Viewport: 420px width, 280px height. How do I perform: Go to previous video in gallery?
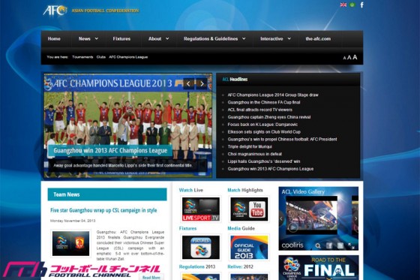pyautogui.click(x=281, y=218)
